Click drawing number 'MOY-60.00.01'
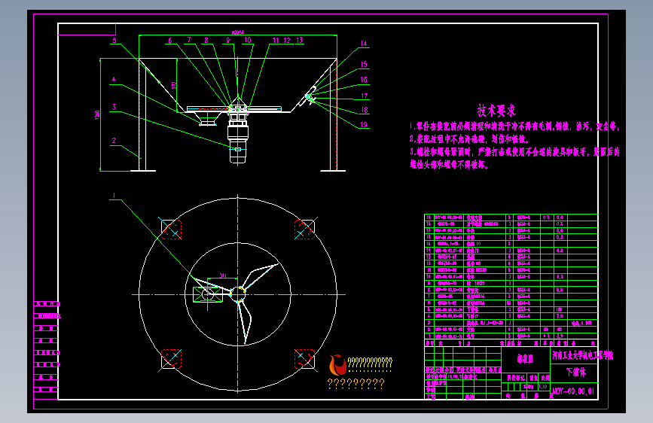Screen dimensions: 653x423 (x=573, y=391)
